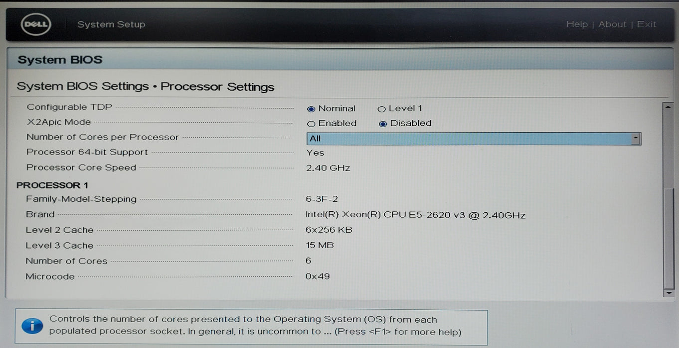679x348 pixels.
Task: Click the help description text box
Action: click(x=251, y=327)
